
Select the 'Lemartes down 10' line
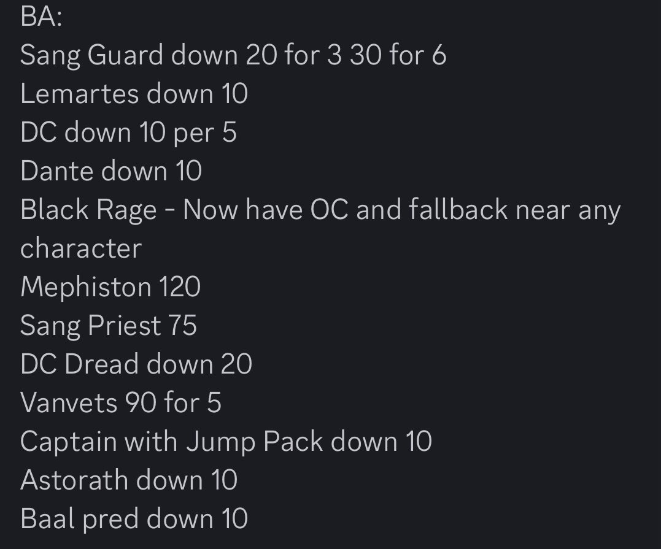click(x=134, y=93)
